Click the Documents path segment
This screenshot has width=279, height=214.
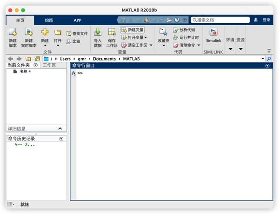(104, 59)
